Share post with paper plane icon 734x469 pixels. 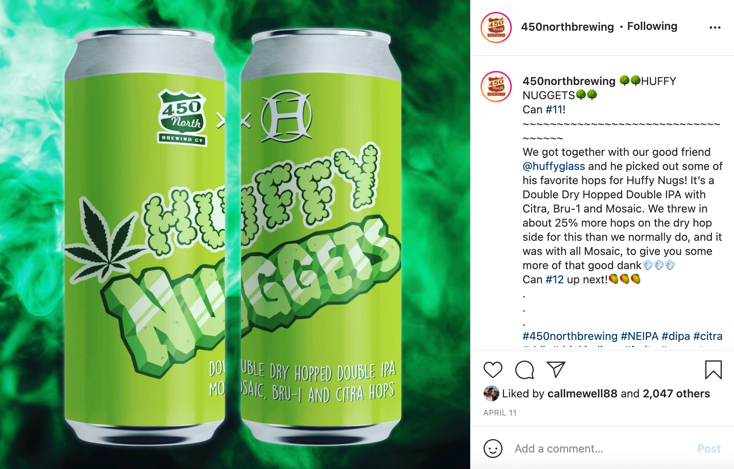click(x=556, y=369)
